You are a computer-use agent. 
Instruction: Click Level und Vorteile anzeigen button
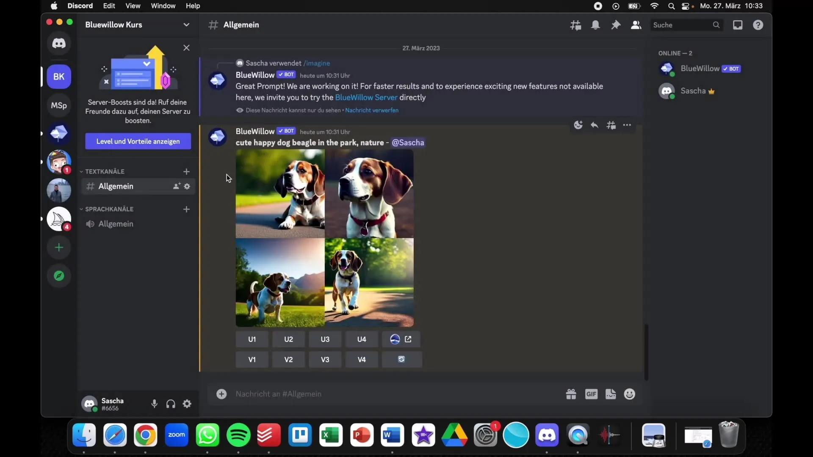138,141
